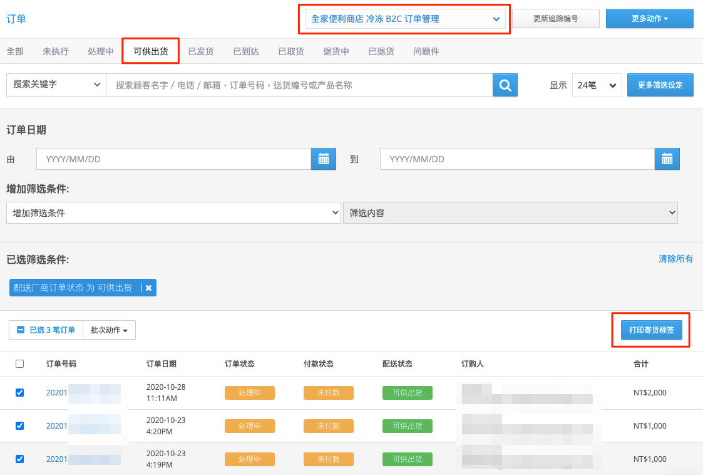Click the 配送状态 column header
This screenshot has width=703, height=475.
398,363
